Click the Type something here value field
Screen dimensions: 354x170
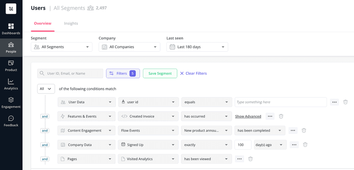281,102
